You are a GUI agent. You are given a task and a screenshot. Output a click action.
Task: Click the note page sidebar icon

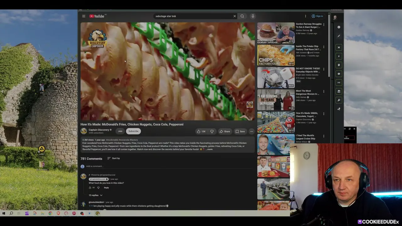[339, 65]
